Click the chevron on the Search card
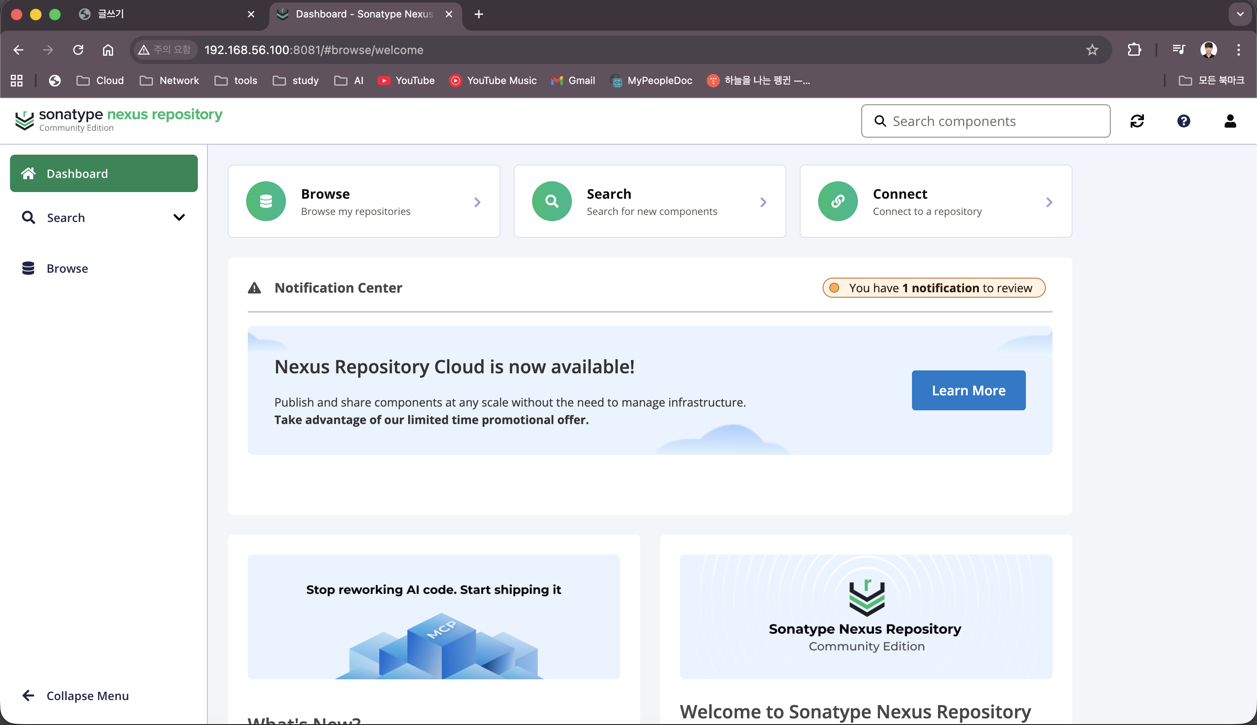Image resolution: width=1257 pixels, height=725 pixels. [x=763, y=202]
